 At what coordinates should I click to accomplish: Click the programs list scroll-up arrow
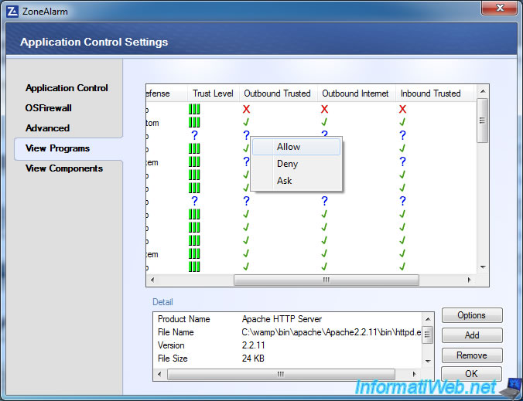click(x=483, y=91)
